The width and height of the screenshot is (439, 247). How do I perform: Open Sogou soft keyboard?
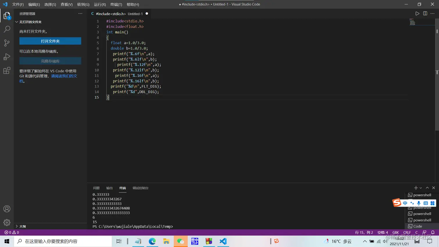[426, 203]
